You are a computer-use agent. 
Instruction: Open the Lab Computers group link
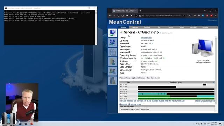[x=146, y=38]
